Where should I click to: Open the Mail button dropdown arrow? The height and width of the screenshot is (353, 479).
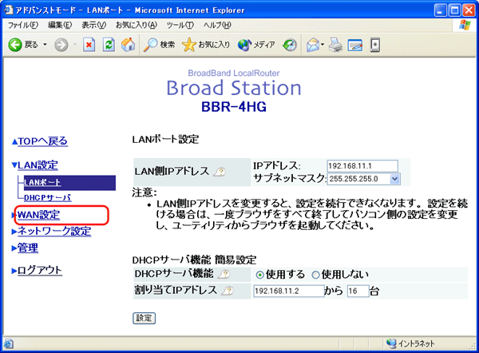pyautogui.click(x=323, y=45)
